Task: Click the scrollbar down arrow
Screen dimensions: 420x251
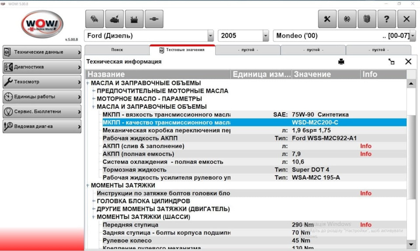Action: coord(411,244)
